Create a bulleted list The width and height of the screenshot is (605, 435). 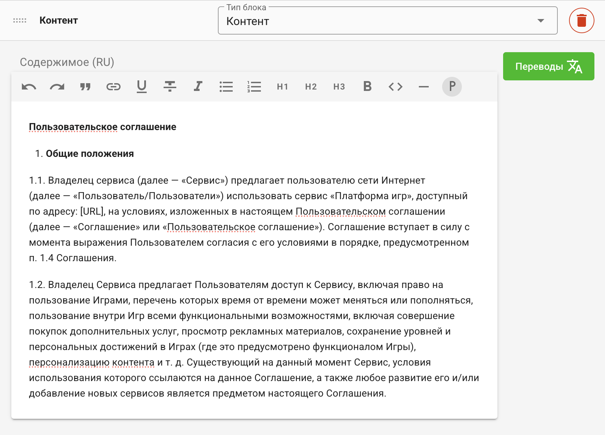click(226, 87)
